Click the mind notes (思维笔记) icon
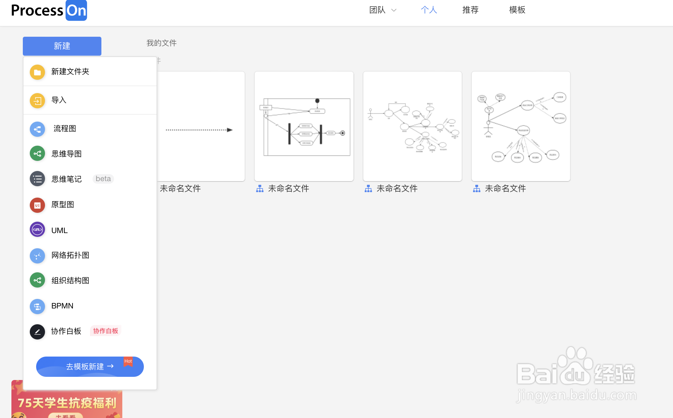Screen dimensions: 673x418 coord(37,179)
